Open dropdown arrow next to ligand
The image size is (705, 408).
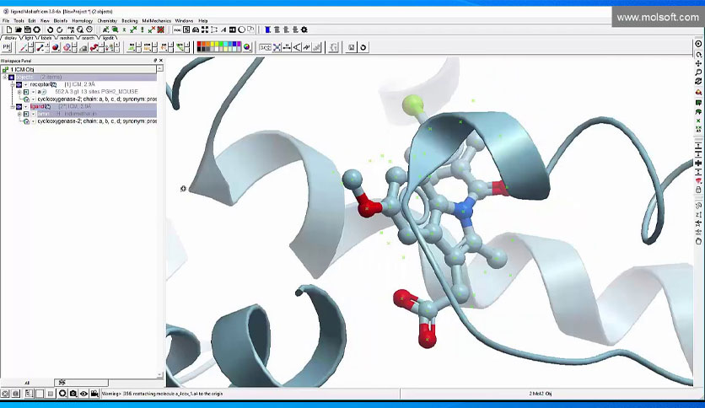pyautogui.click(x=25, y=106)
